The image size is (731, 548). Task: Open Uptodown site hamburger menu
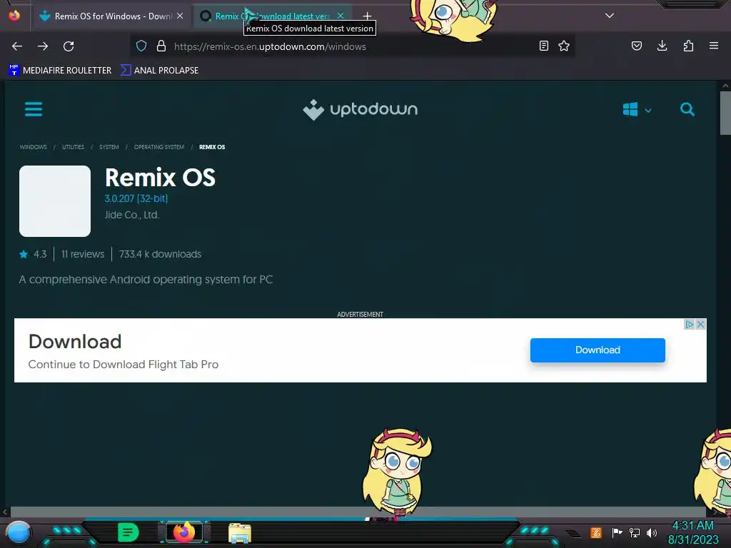pos(34,109)
